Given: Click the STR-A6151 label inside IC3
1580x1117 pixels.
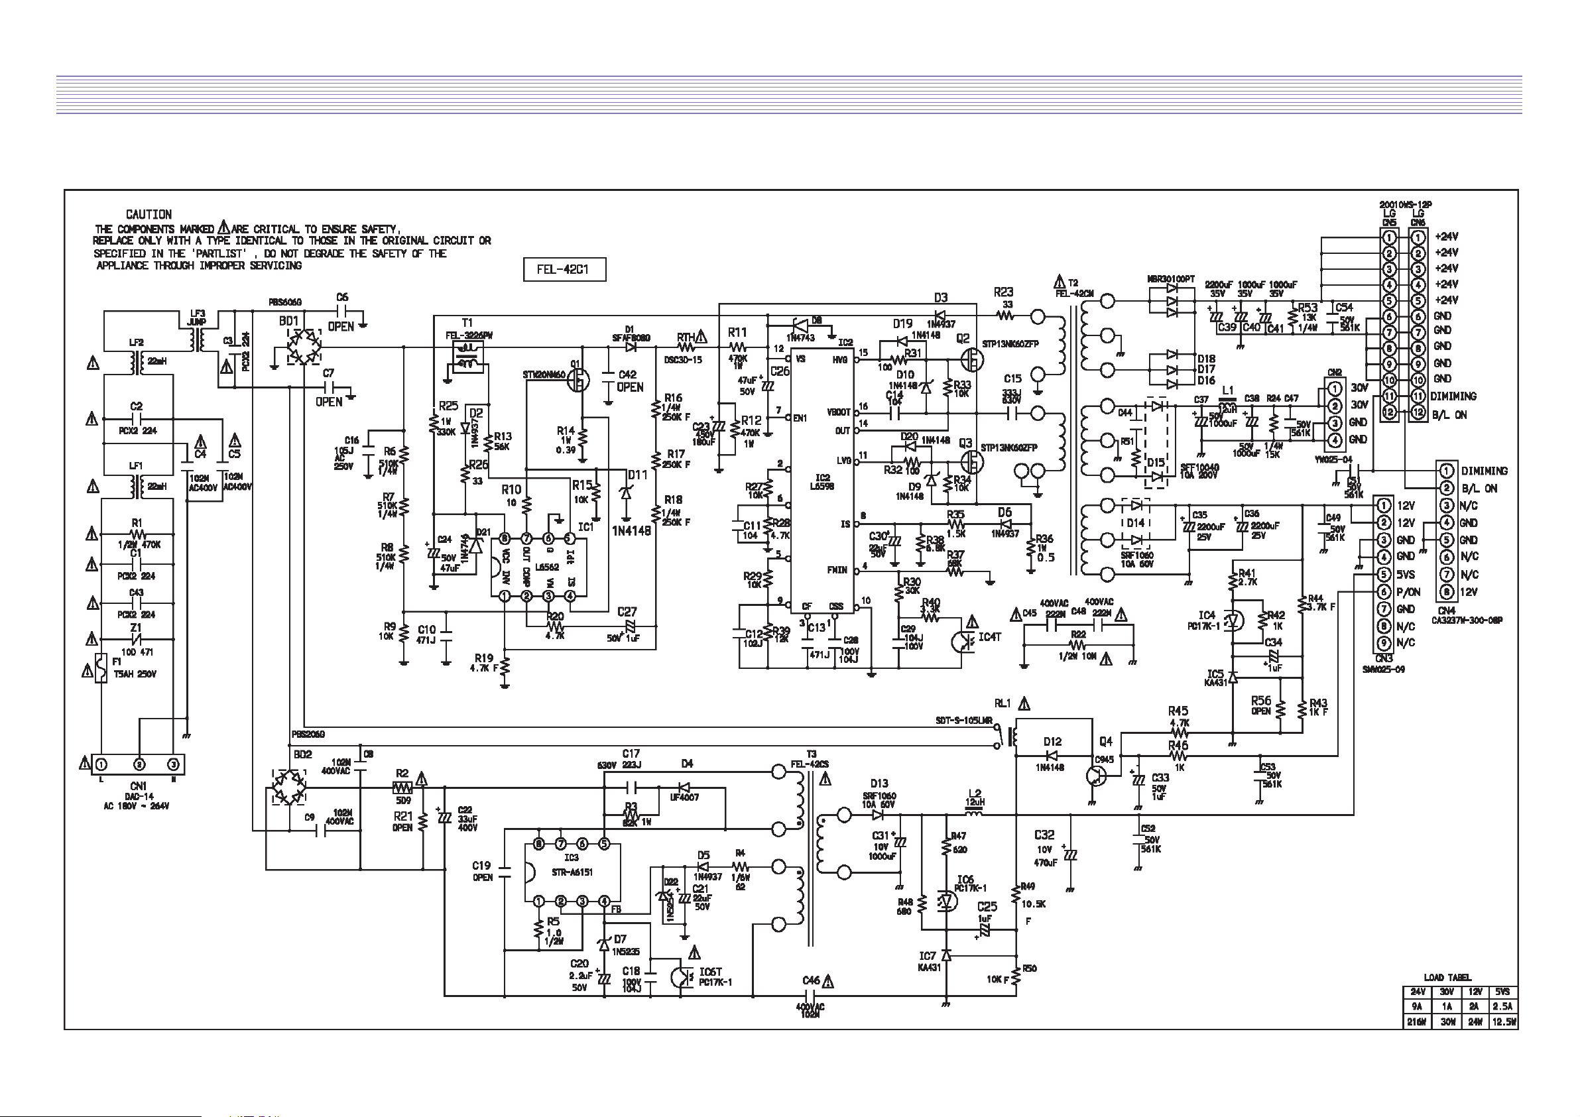Looking at the screenshot, I should click(572, 872).
